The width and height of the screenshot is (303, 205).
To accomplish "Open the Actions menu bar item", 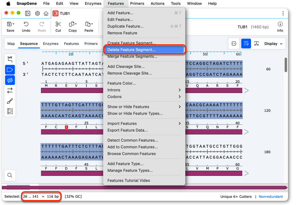I will tap(158, 3).
